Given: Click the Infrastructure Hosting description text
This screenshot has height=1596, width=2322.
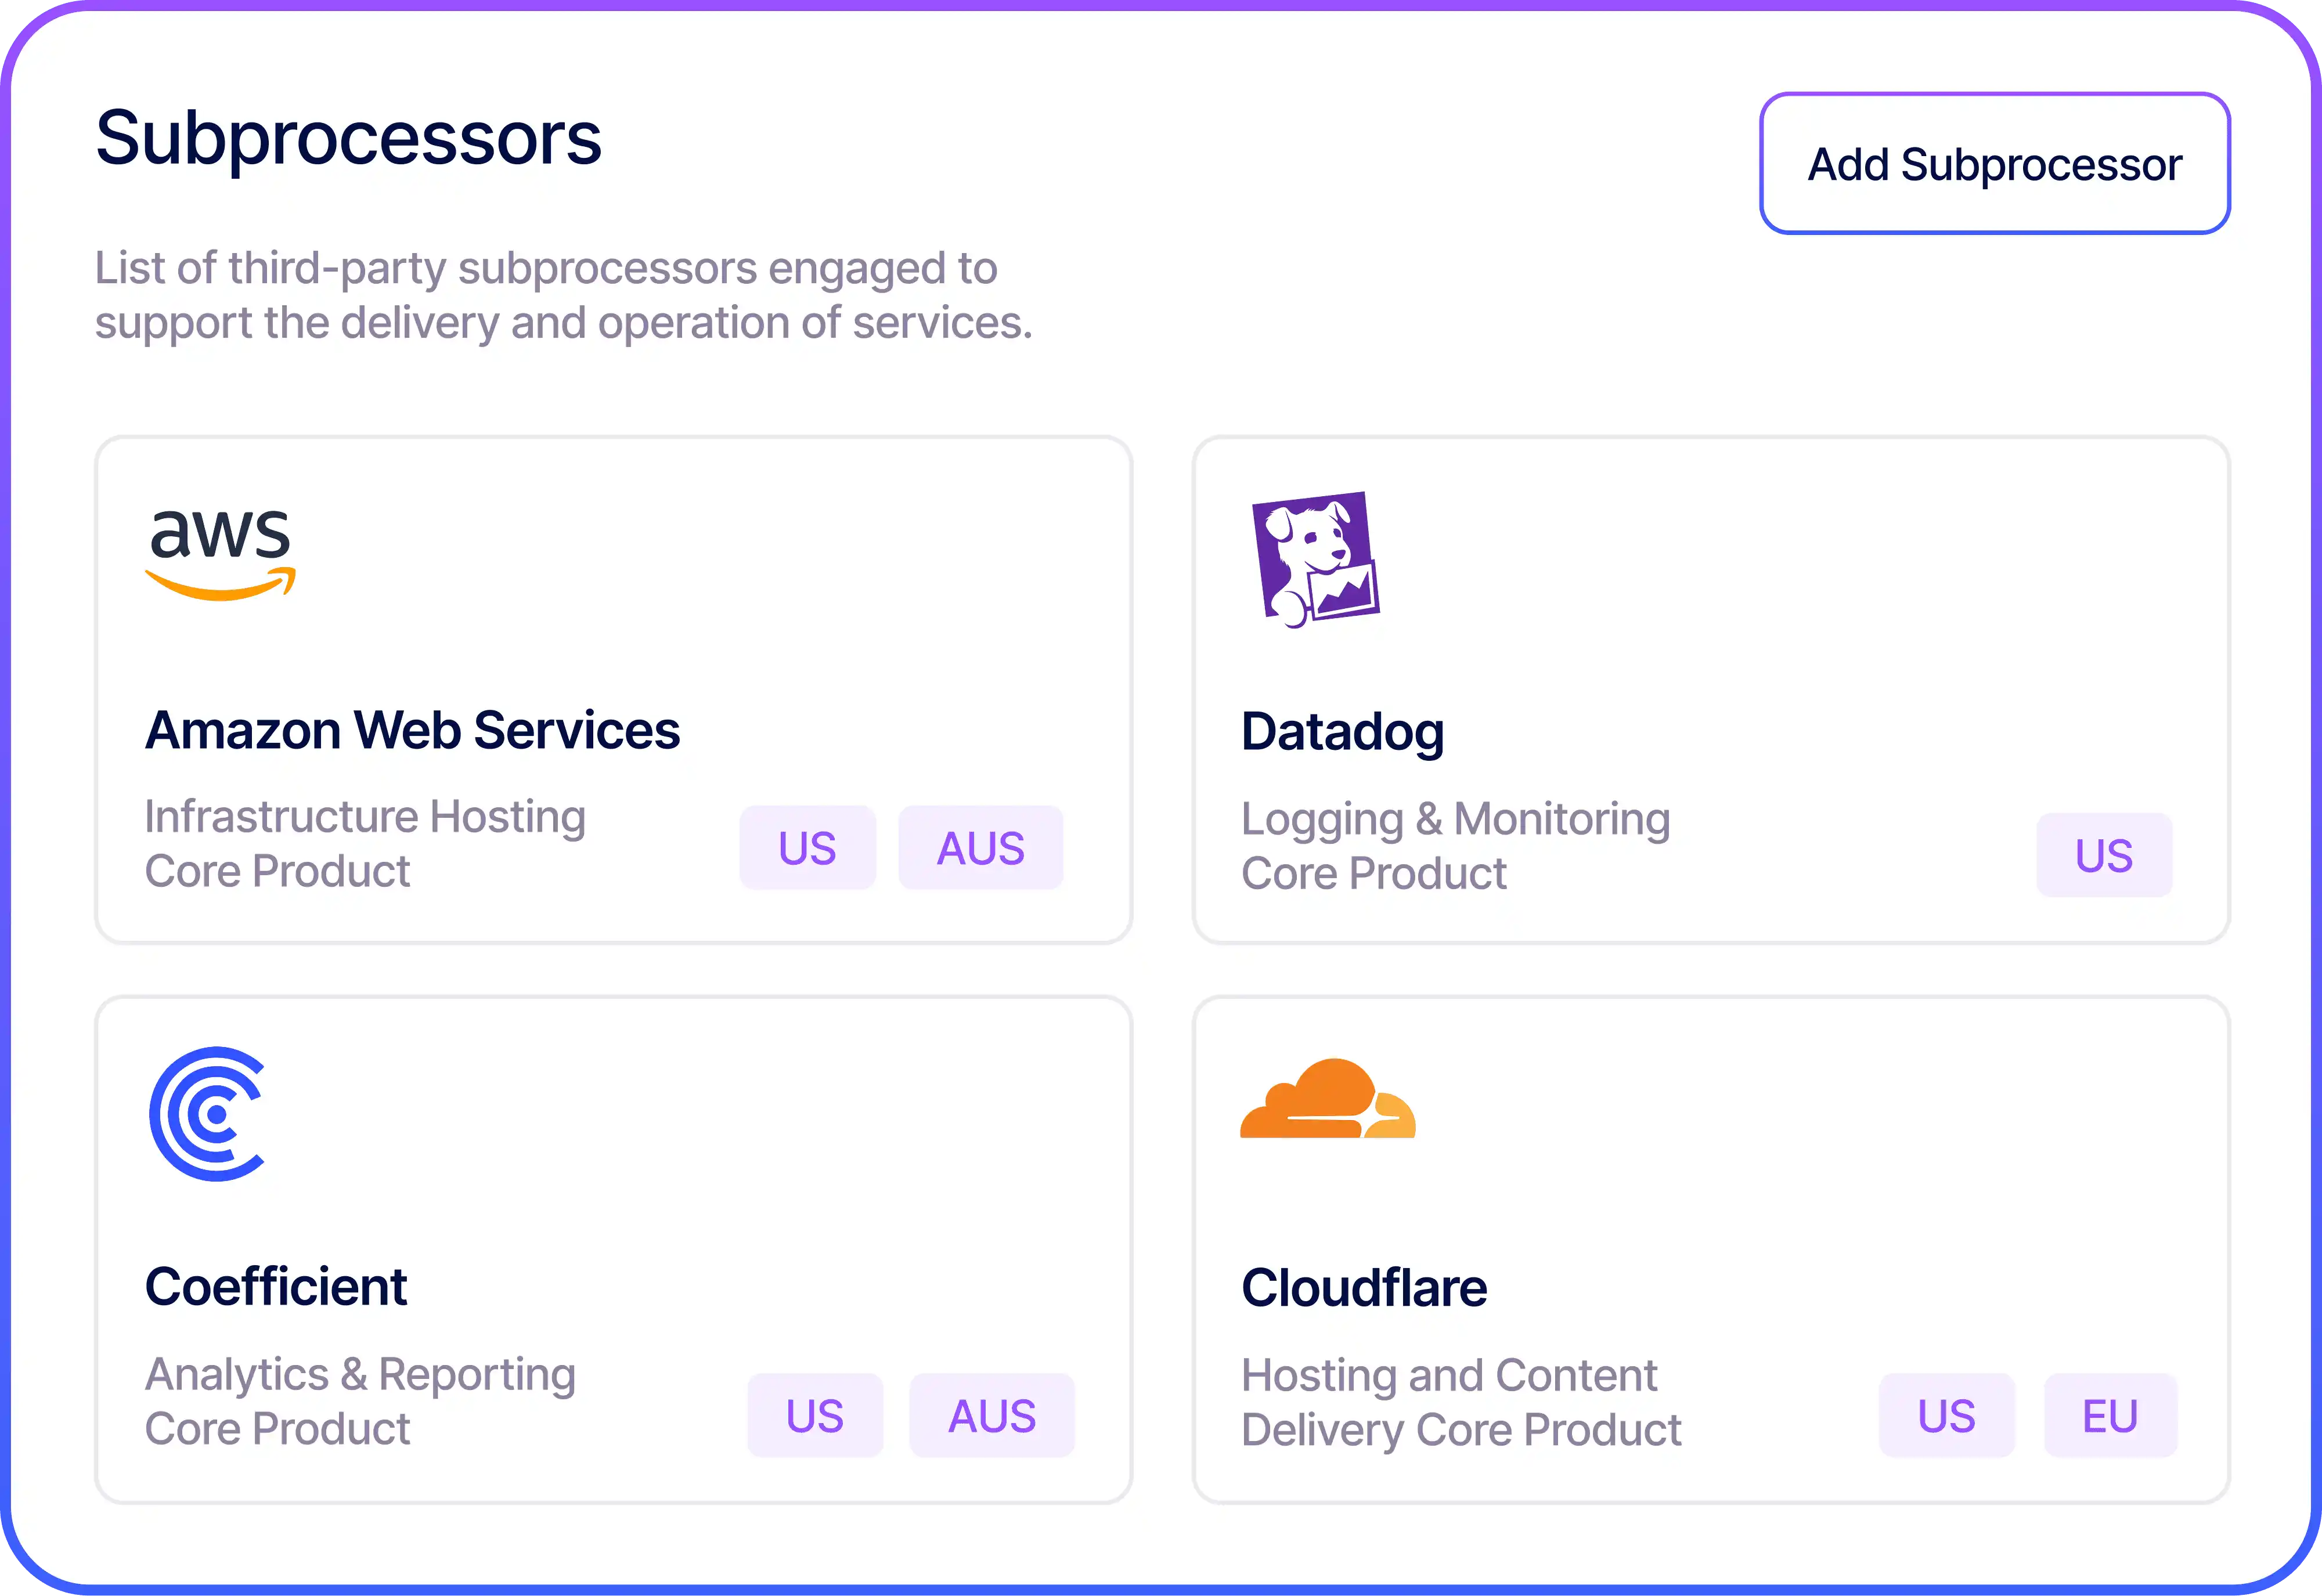Looking at the screenshot, I should click(x=364, y=816).
